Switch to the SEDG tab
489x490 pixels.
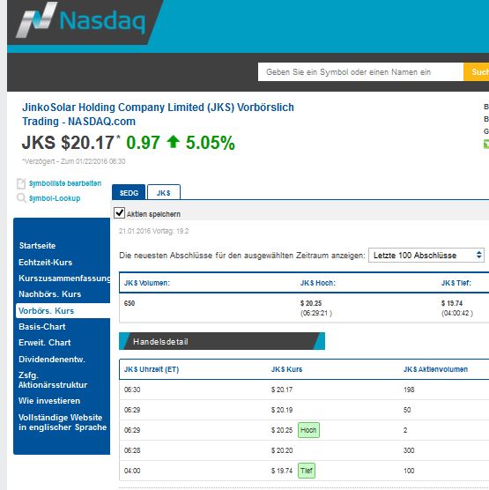point(129,192)
